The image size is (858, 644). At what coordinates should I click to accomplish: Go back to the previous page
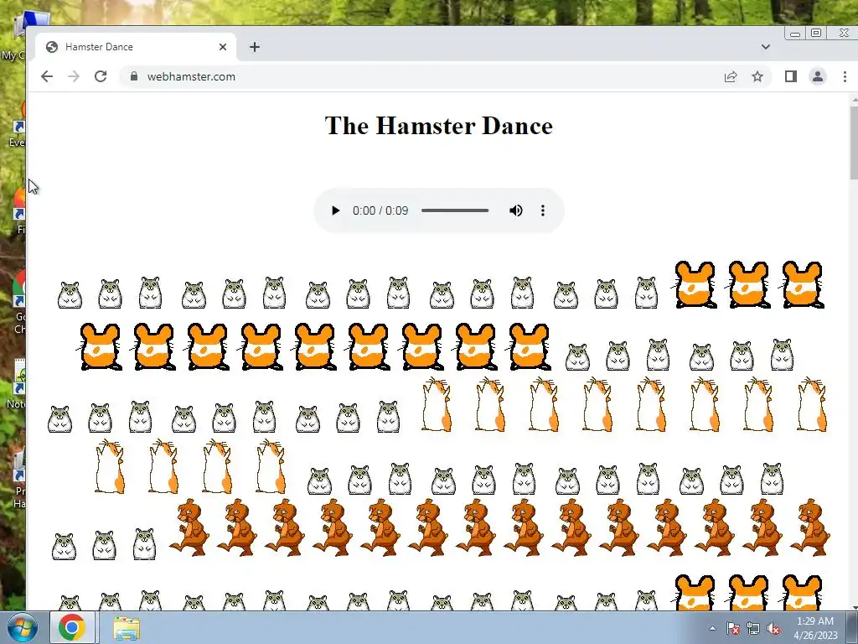point(47,76)
